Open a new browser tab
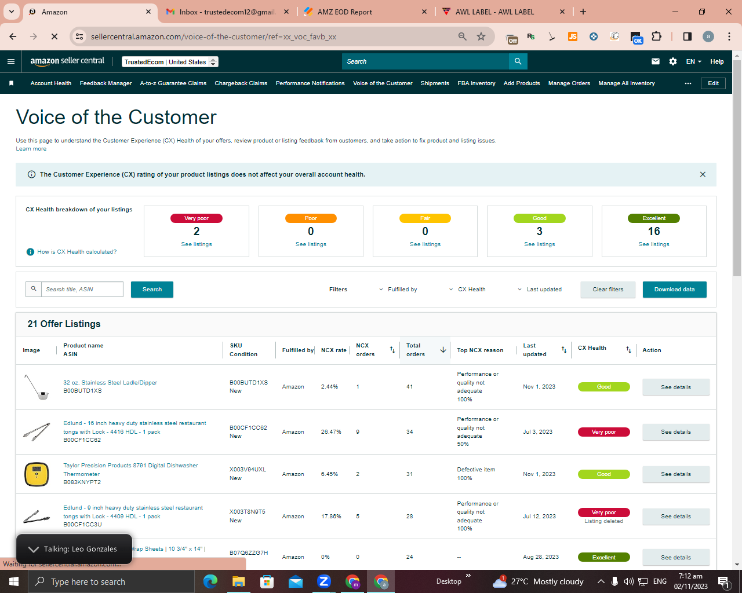 (583, 12)
